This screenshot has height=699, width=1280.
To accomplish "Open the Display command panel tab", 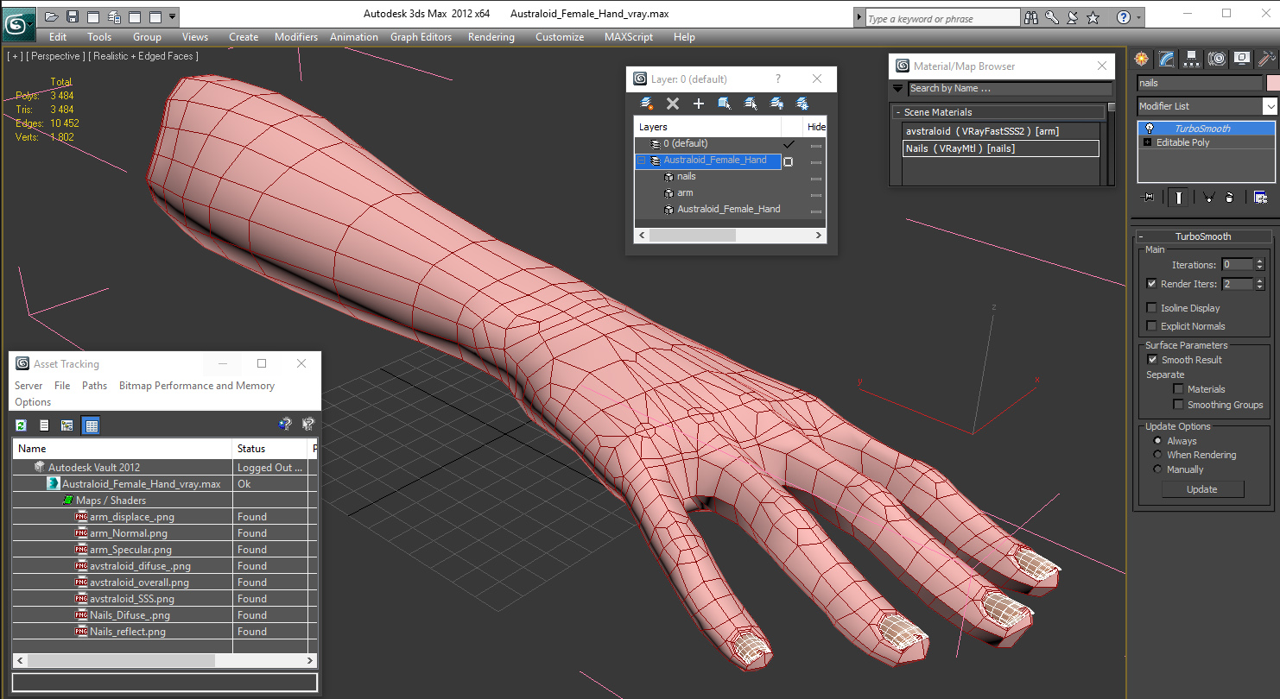I will tap(1242, 59).
